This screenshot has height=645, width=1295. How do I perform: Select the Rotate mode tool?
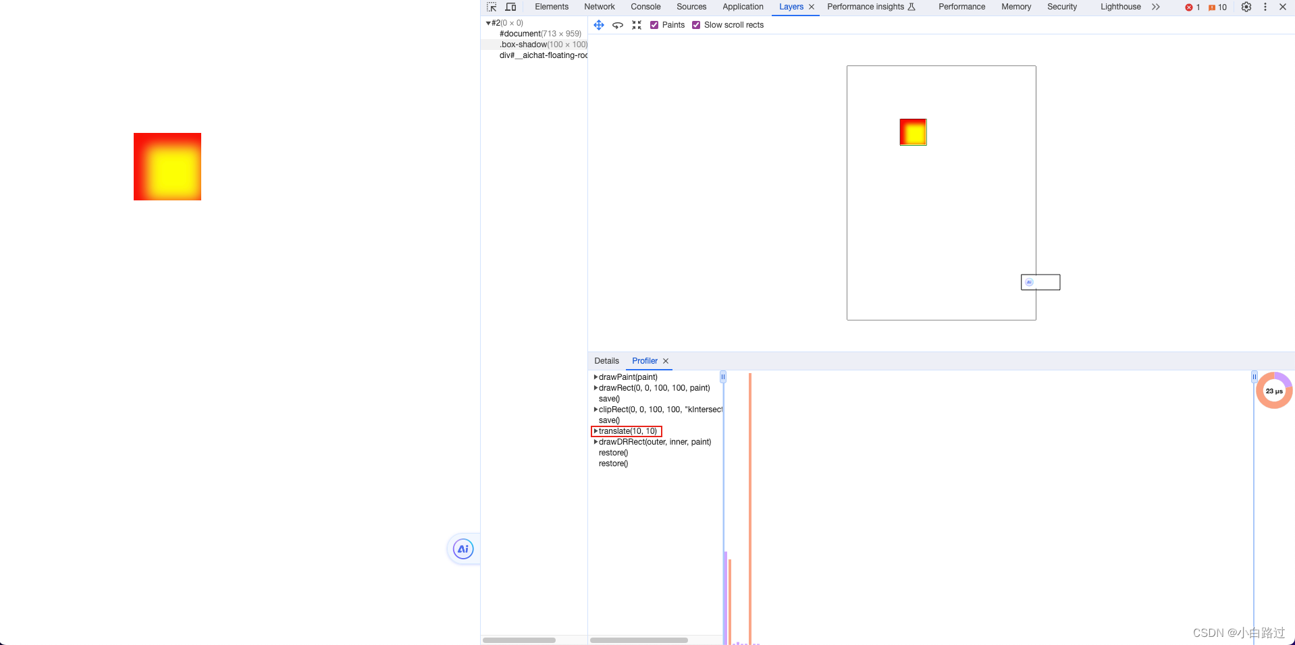point(618,25)
